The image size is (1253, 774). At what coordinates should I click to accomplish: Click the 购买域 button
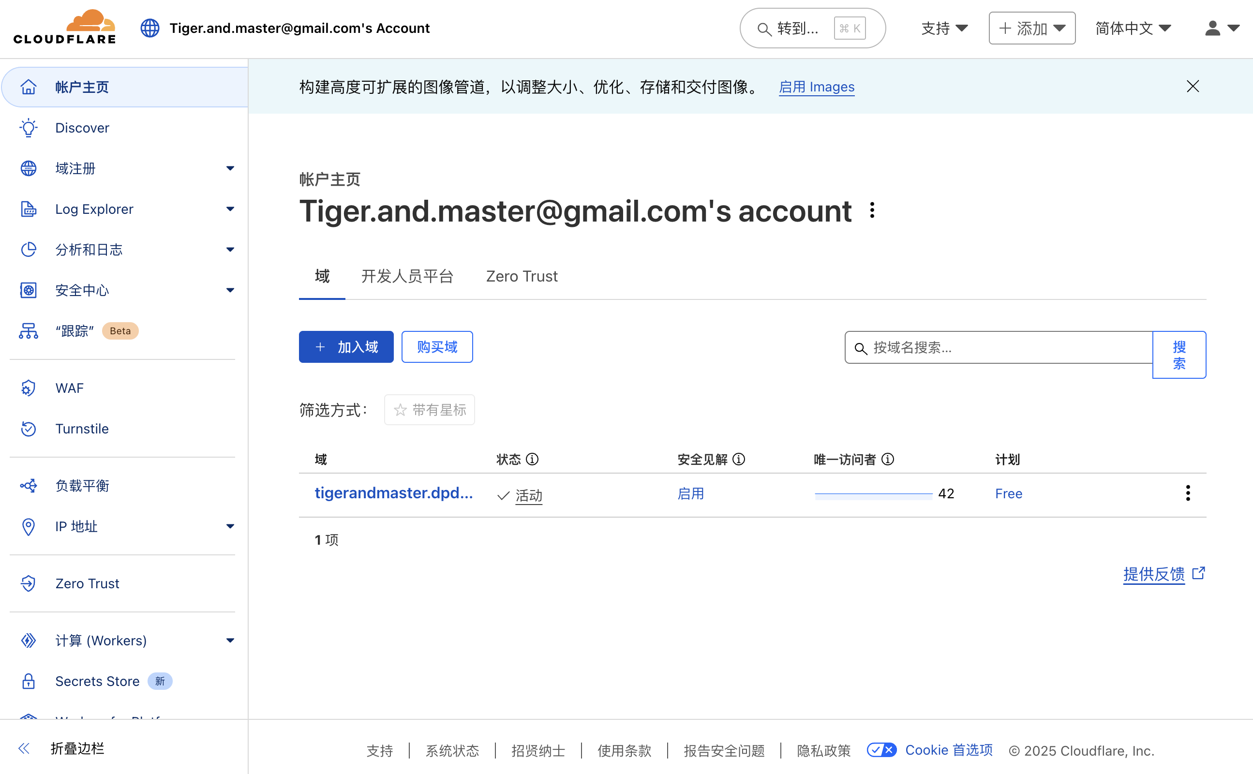point(437,346)
